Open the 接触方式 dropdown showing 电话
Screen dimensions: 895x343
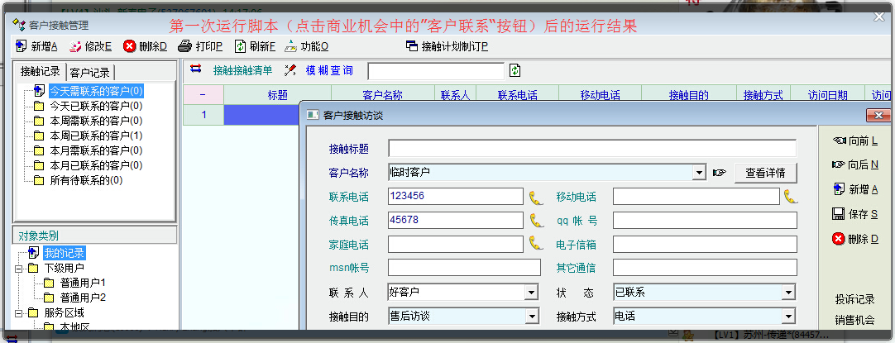(x=788, y=317)
